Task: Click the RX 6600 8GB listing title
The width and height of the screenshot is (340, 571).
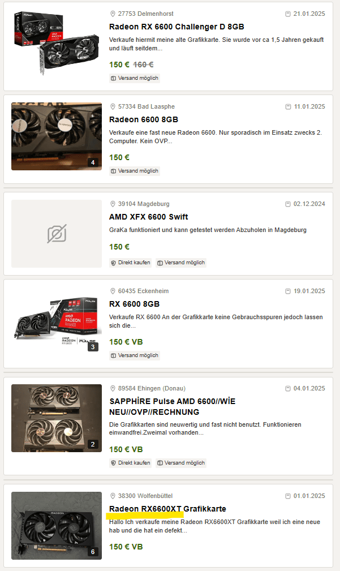Action: 134,304
